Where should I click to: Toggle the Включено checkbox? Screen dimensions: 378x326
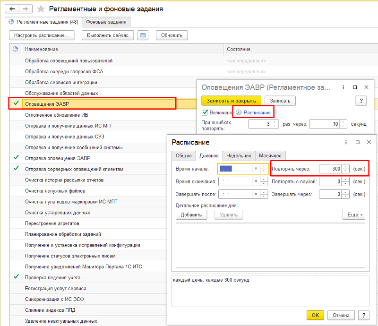point(205,112)
